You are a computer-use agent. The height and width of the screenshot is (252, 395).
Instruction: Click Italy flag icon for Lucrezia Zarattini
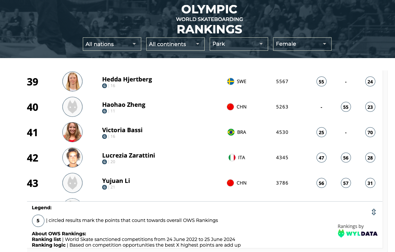(232, 158)
